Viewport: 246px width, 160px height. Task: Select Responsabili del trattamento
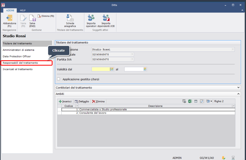(x=26, y=63)
